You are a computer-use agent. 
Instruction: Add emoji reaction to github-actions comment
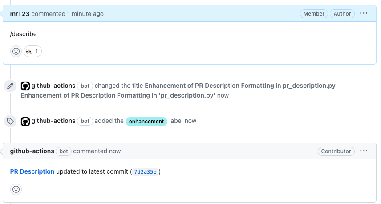click(16, 189)
